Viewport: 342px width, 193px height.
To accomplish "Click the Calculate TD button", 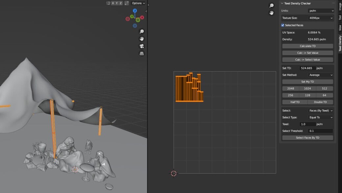I will pyautogui.click(x=307, y=46).
